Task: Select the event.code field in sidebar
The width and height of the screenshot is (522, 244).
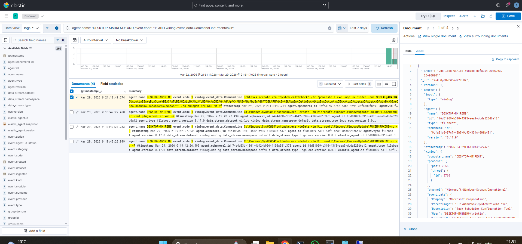Action: 15,156
